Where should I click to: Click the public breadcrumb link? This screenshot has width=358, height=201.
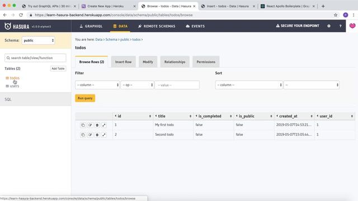click(125, 40)
